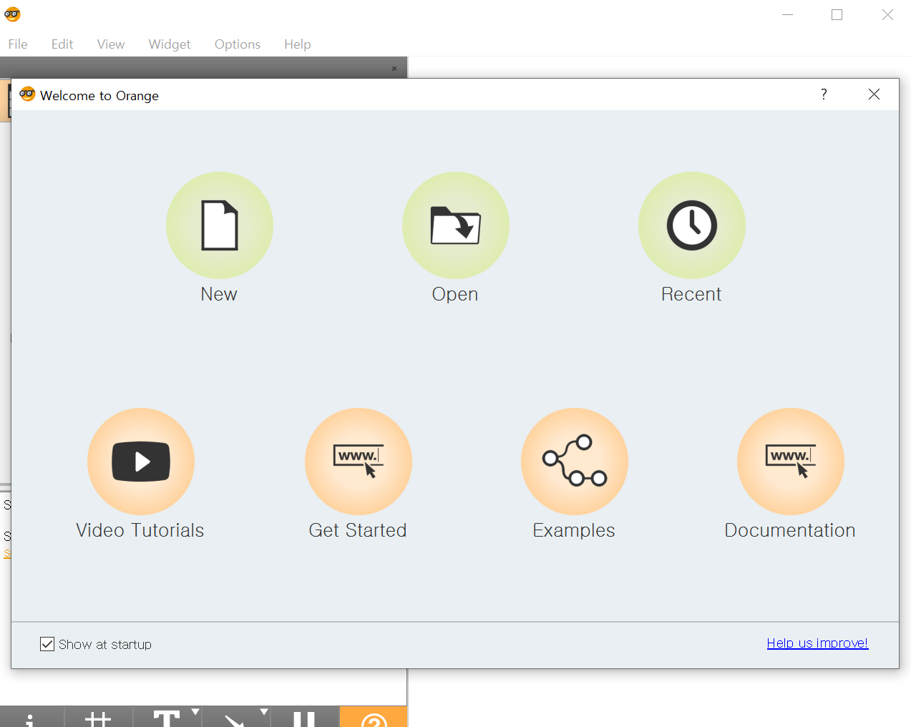Expand the text tool dropdown arrow
911x727 pixels.
[195, 711]
